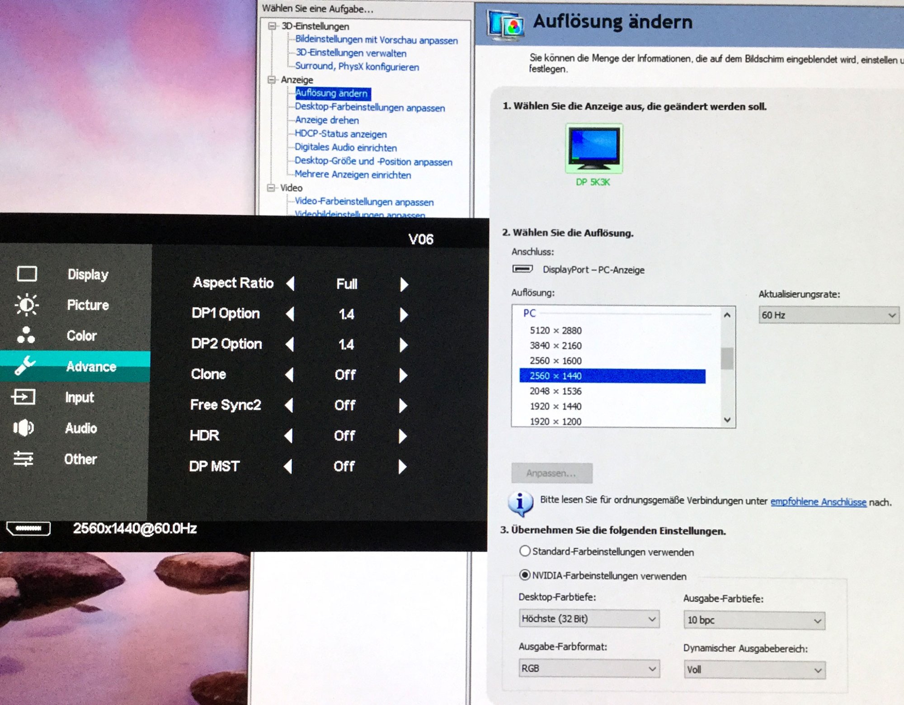
Task: Select the DP 5K3K monitor thumbnail
Action: click(x=593, y=148)
